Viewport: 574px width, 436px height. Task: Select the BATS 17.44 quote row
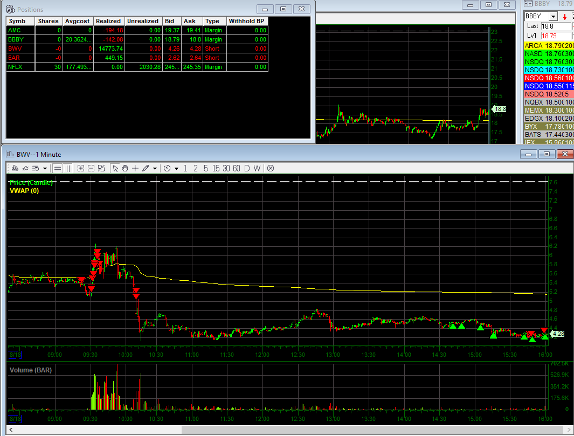pyautogui.click(x=549, y=134)
